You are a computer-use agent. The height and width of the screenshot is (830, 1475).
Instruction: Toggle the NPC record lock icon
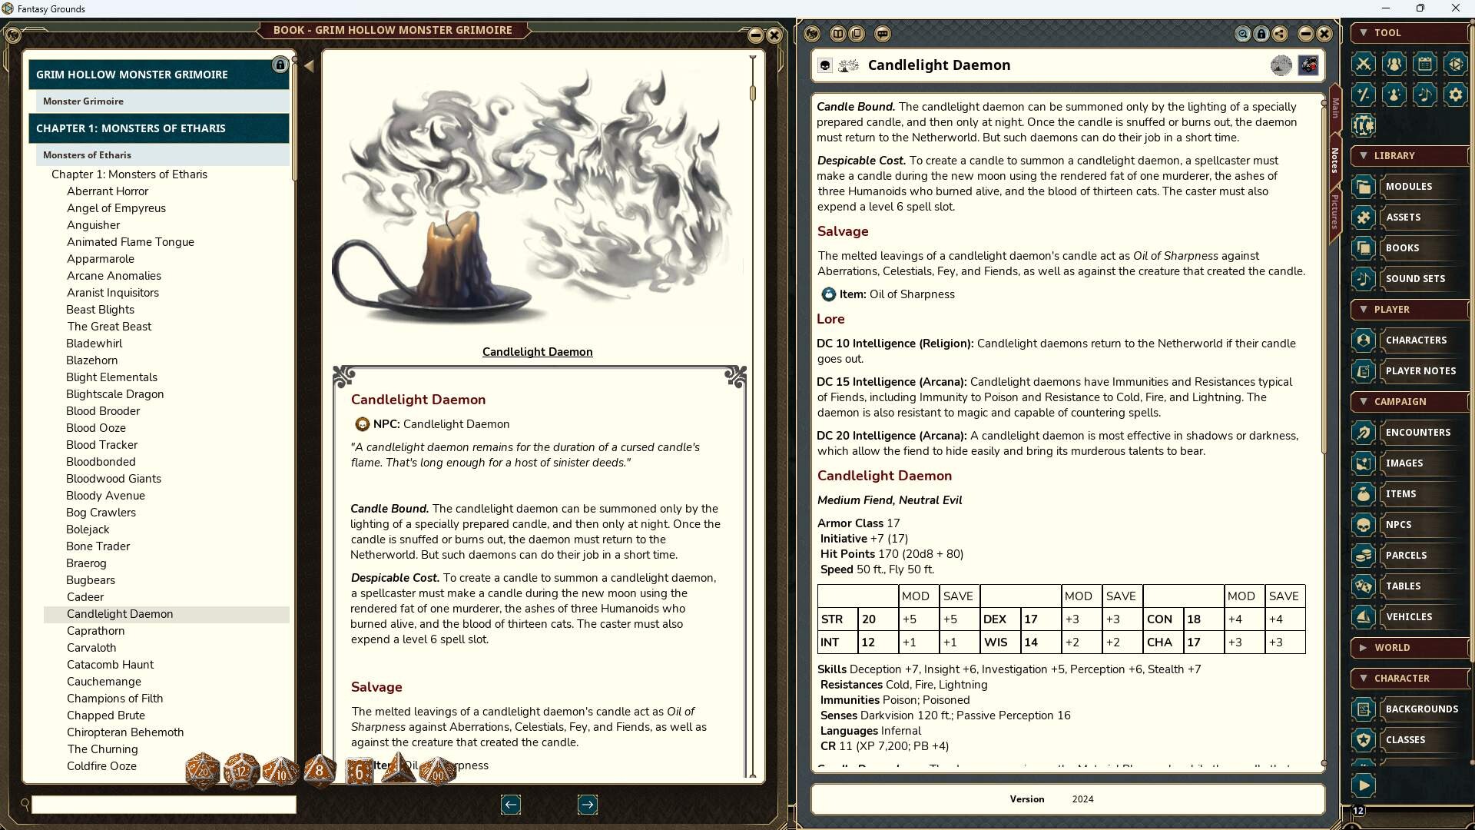[x=1261, y=34]
